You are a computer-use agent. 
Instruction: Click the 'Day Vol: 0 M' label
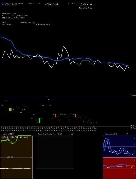pyautogui.click(x=85, y=8)
